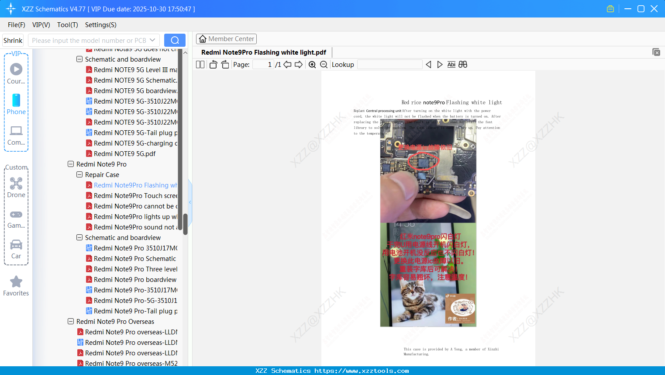The width and height of the screenshot is (665, 375).
Task: Open the Member Center
Action: point(226,39)
